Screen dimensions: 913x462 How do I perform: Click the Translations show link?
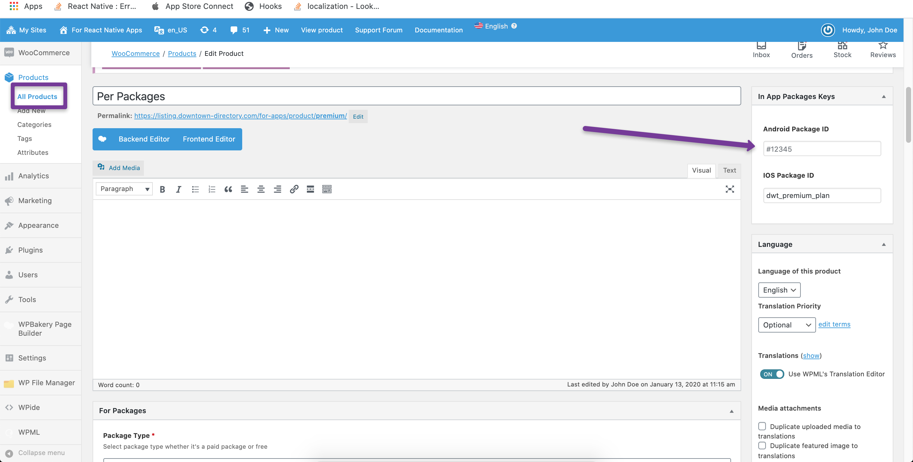click(811, 356)
